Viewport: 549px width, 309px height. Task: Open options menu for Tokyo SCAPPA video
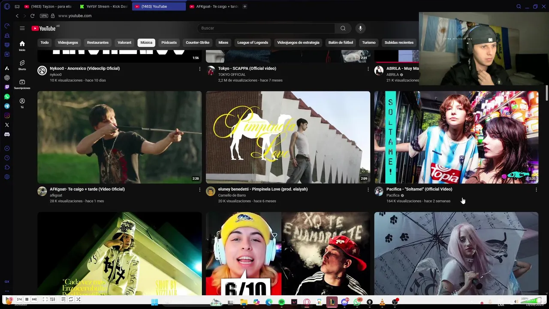[x=368, y=69]
